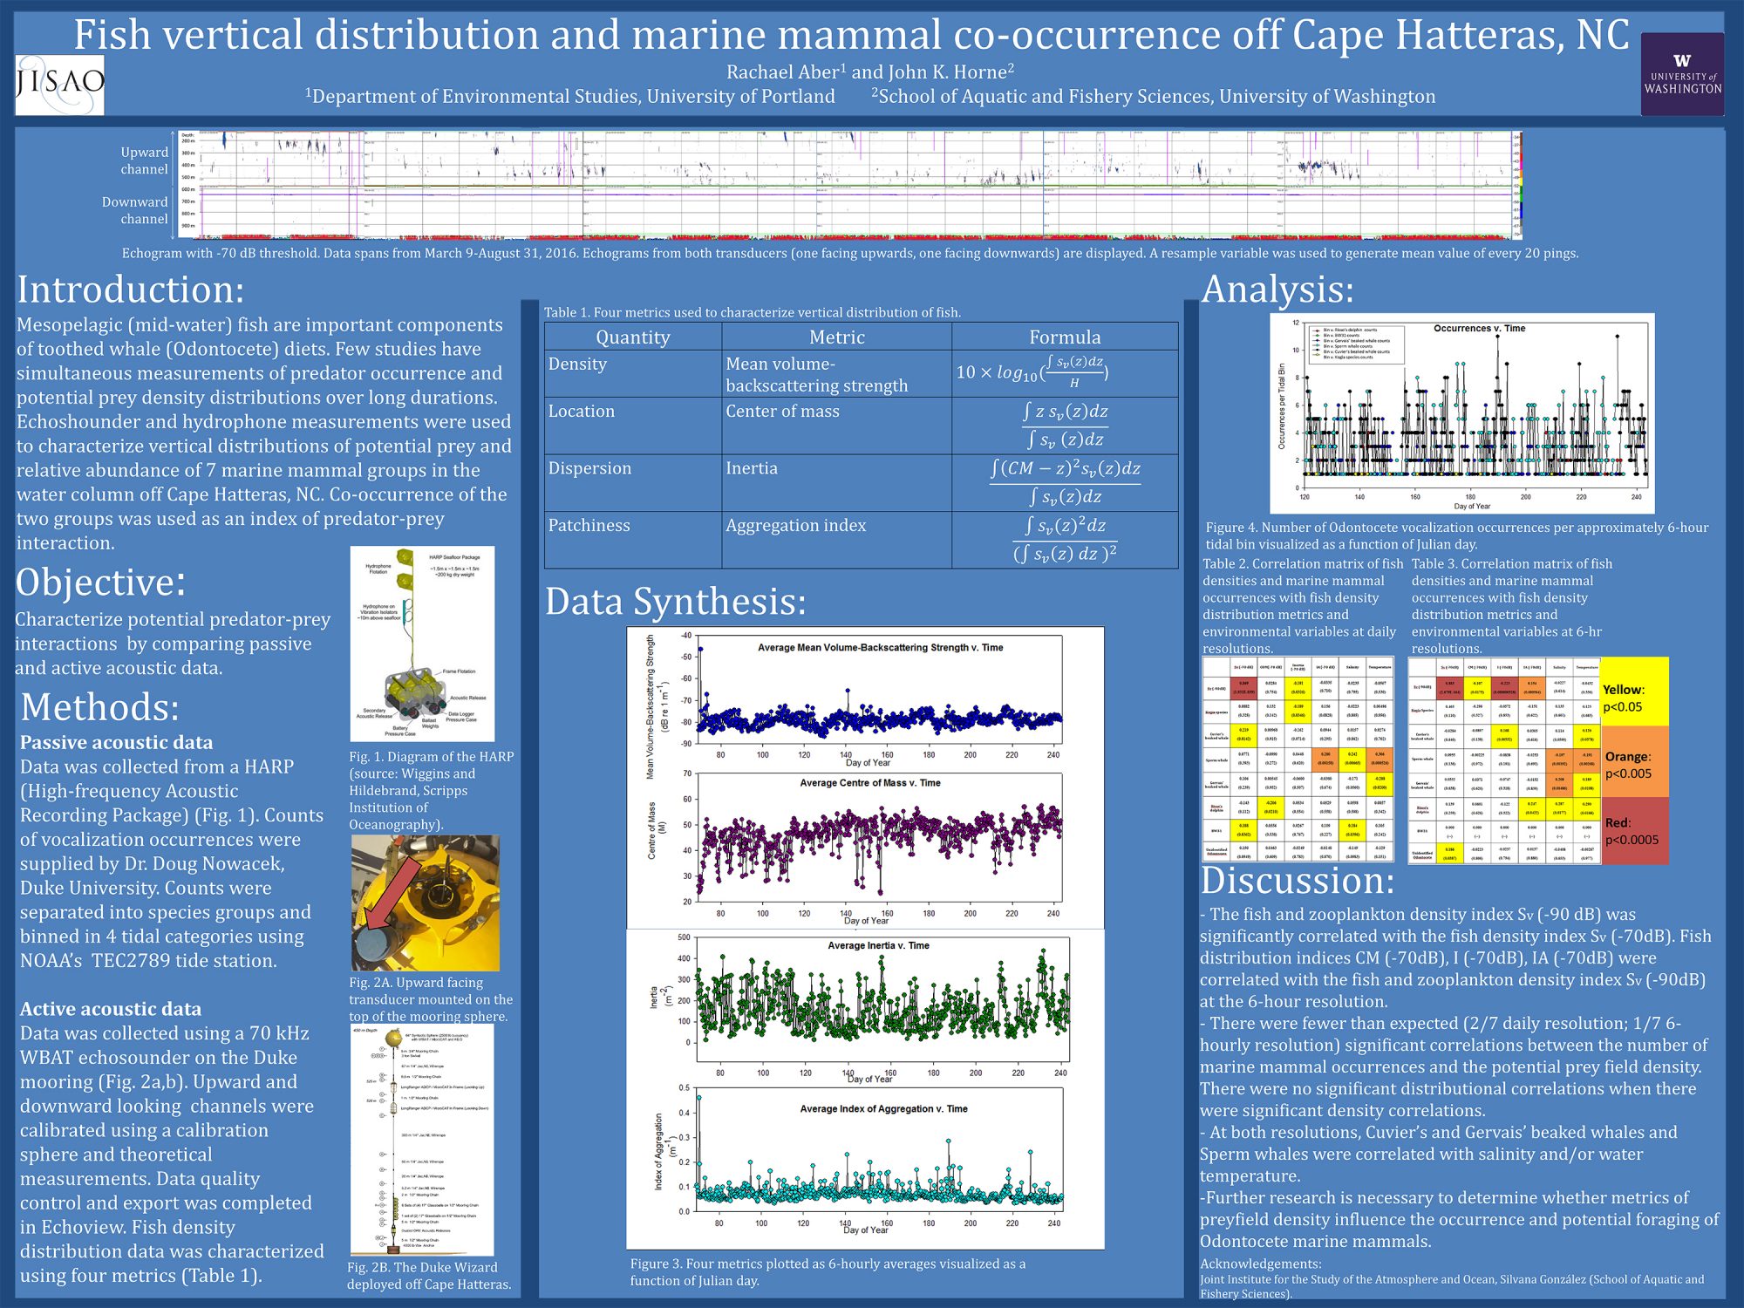This screenshot has height=1308, width=1744.
Task: Click the HARP diagram image
Action: (x=422, y=644)
